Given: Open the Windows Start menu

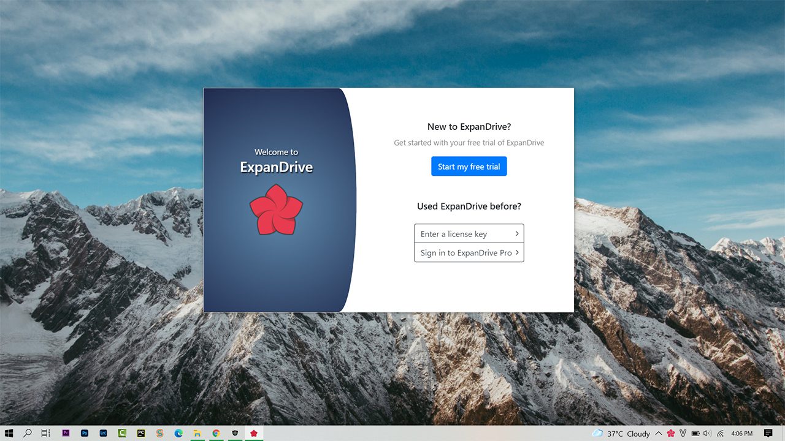Looking at the screenshot, I should click(9, 433).
